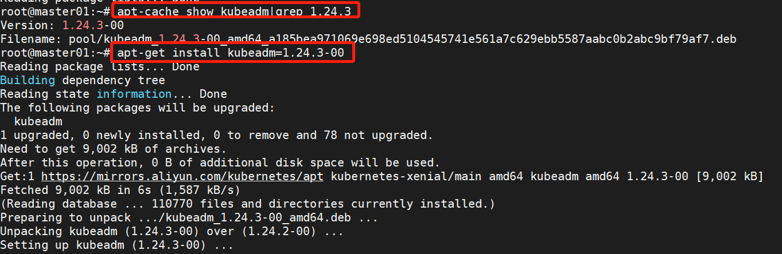This screenshot has height=254, width=782.
Task: Click the 'After this operation' disk space line
Action: pos(220,162)
